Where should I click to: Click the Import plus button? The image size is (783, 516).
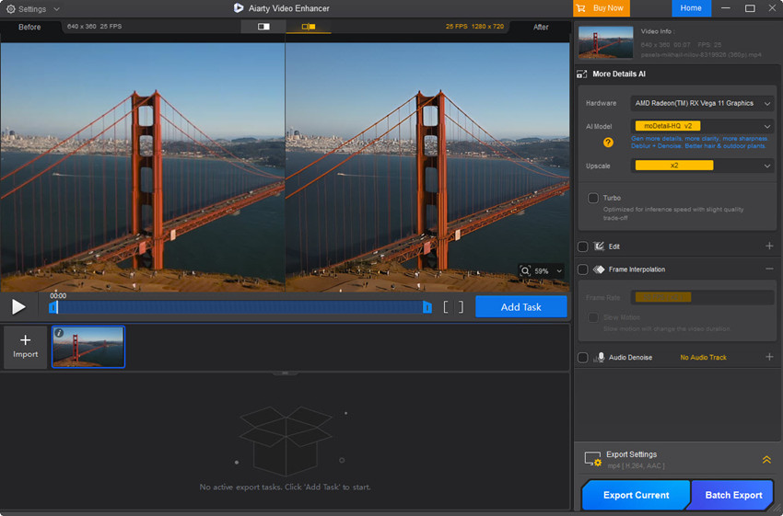(x=26, y=347)
